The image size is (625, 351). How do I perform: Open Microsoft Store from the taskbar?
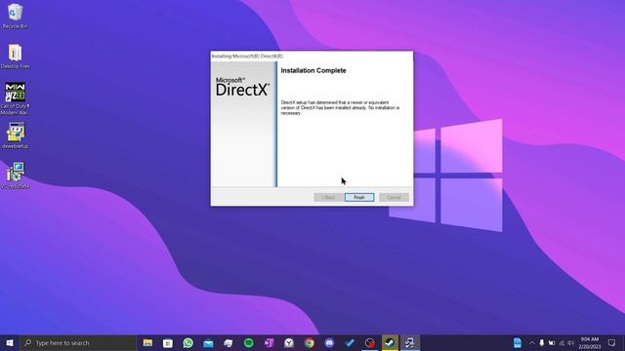coord(168,343)
